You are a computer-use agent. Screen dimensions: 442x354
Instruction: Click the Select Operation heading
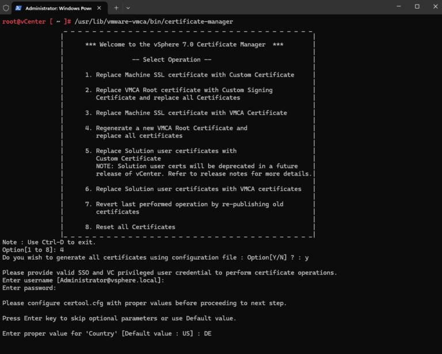point(172,60)
